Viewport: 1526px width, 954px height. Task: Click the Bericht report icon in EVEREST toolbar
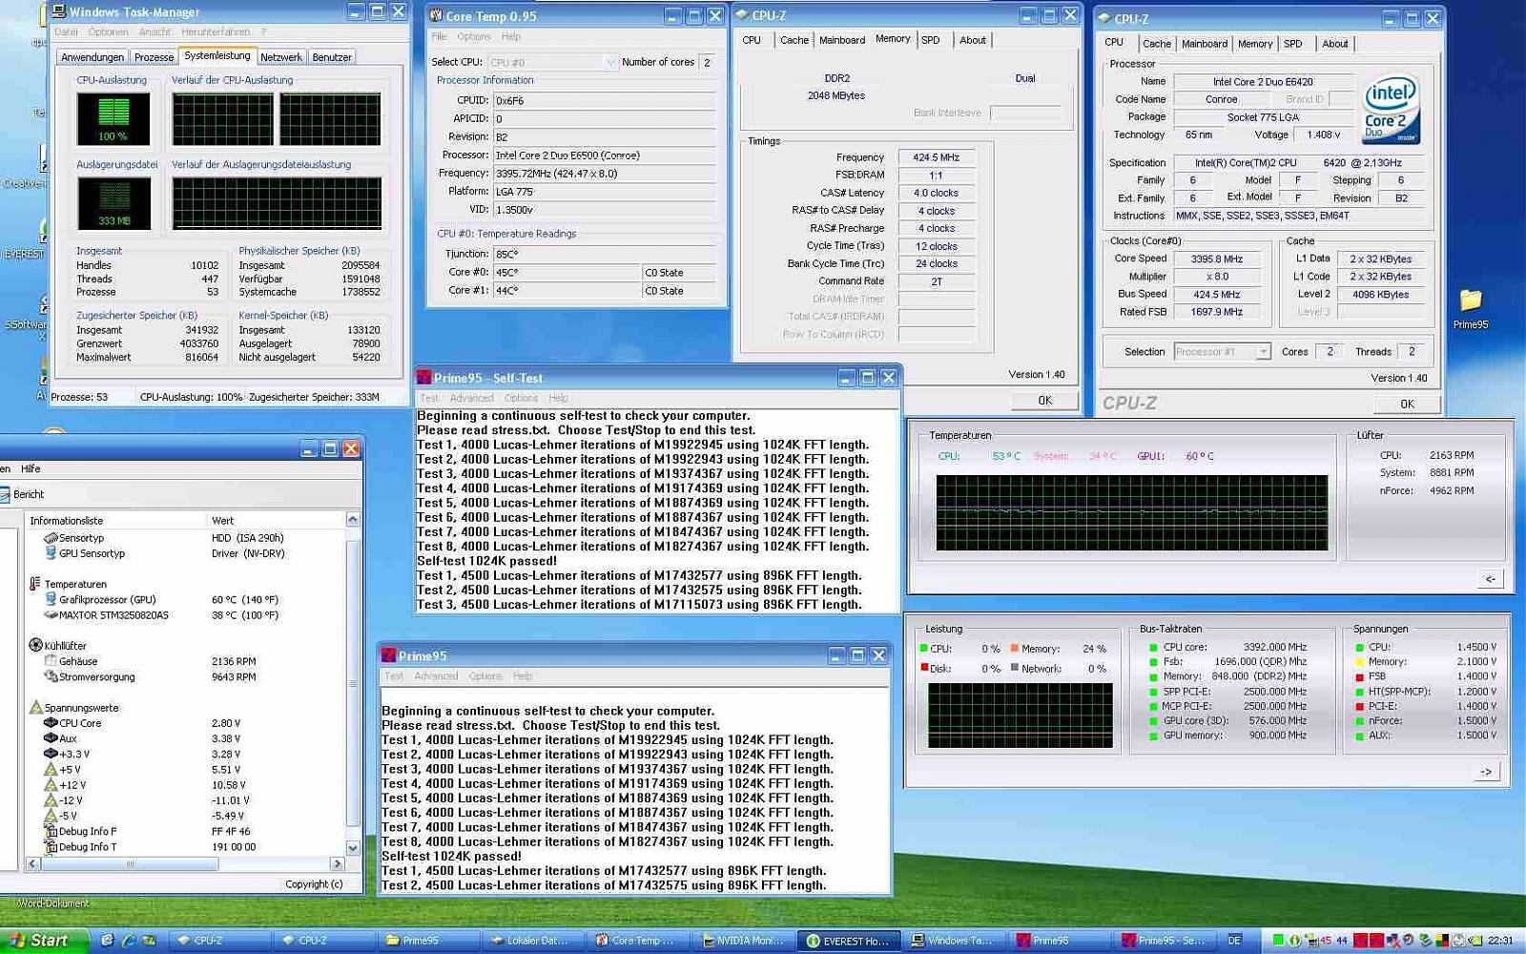pos(4,494)
